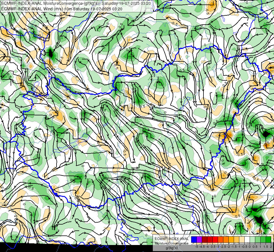Click the -4.5 tick label on the legend
The image size is (274, 252).
coord(202,247)
